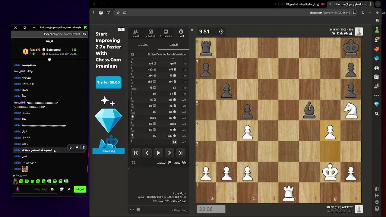Open board settings gear near clock

[192, 30]
